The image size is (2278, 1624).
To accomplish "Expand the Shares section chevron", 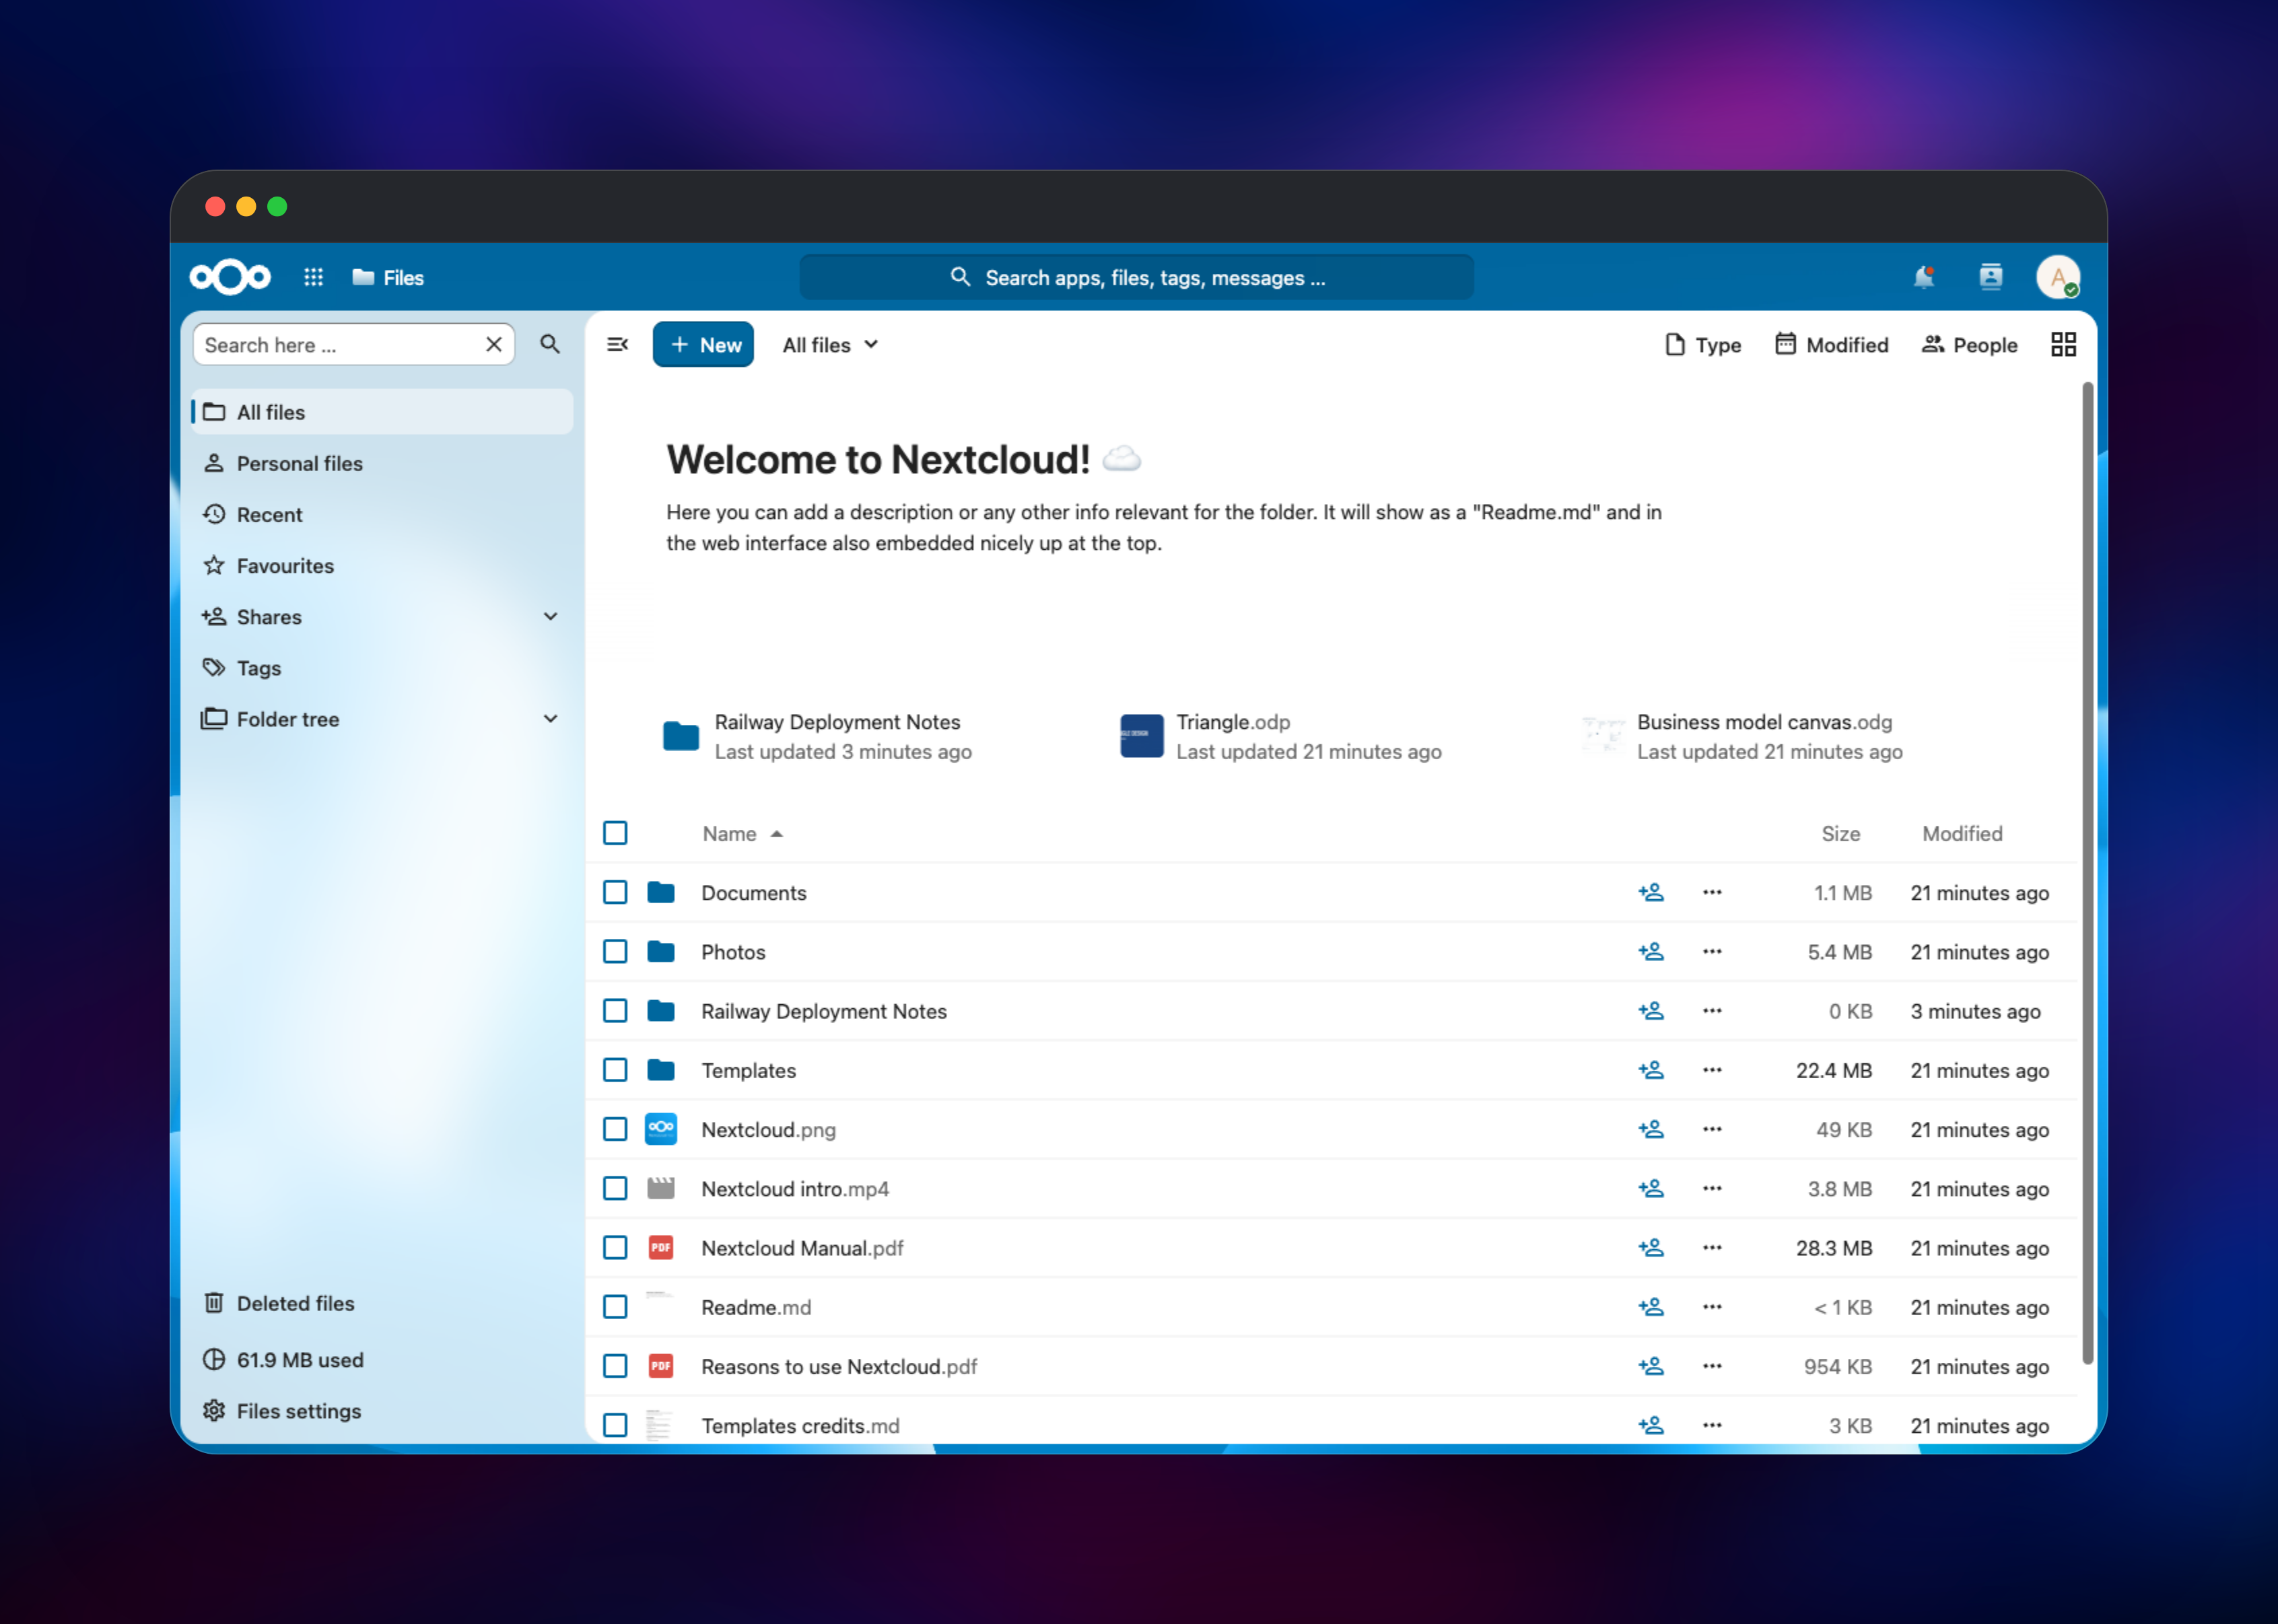I will point(550,616).
